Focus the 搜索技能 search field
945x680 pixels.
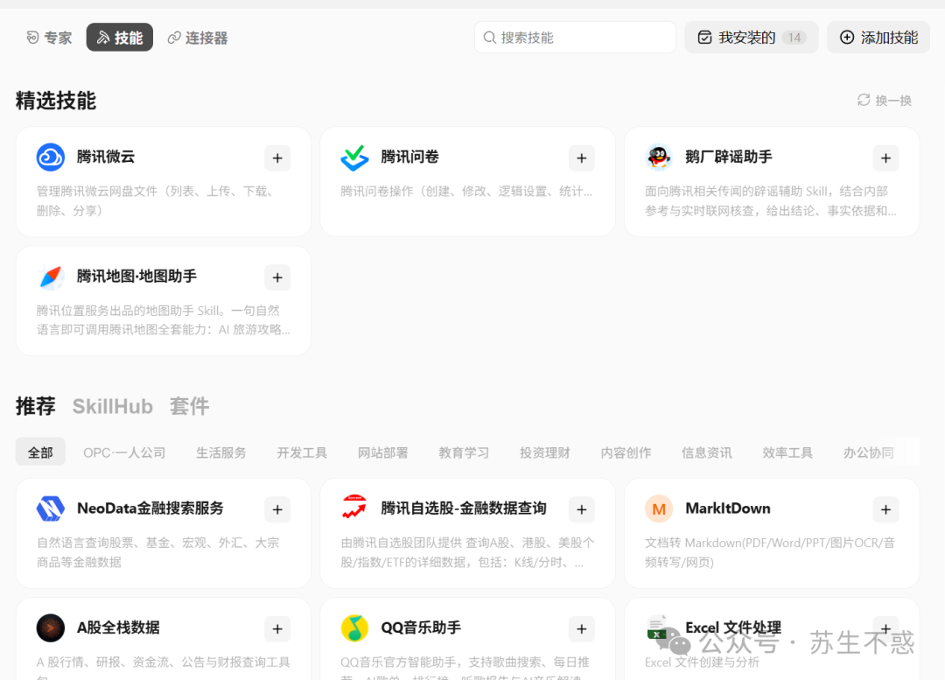click(576, 38)
